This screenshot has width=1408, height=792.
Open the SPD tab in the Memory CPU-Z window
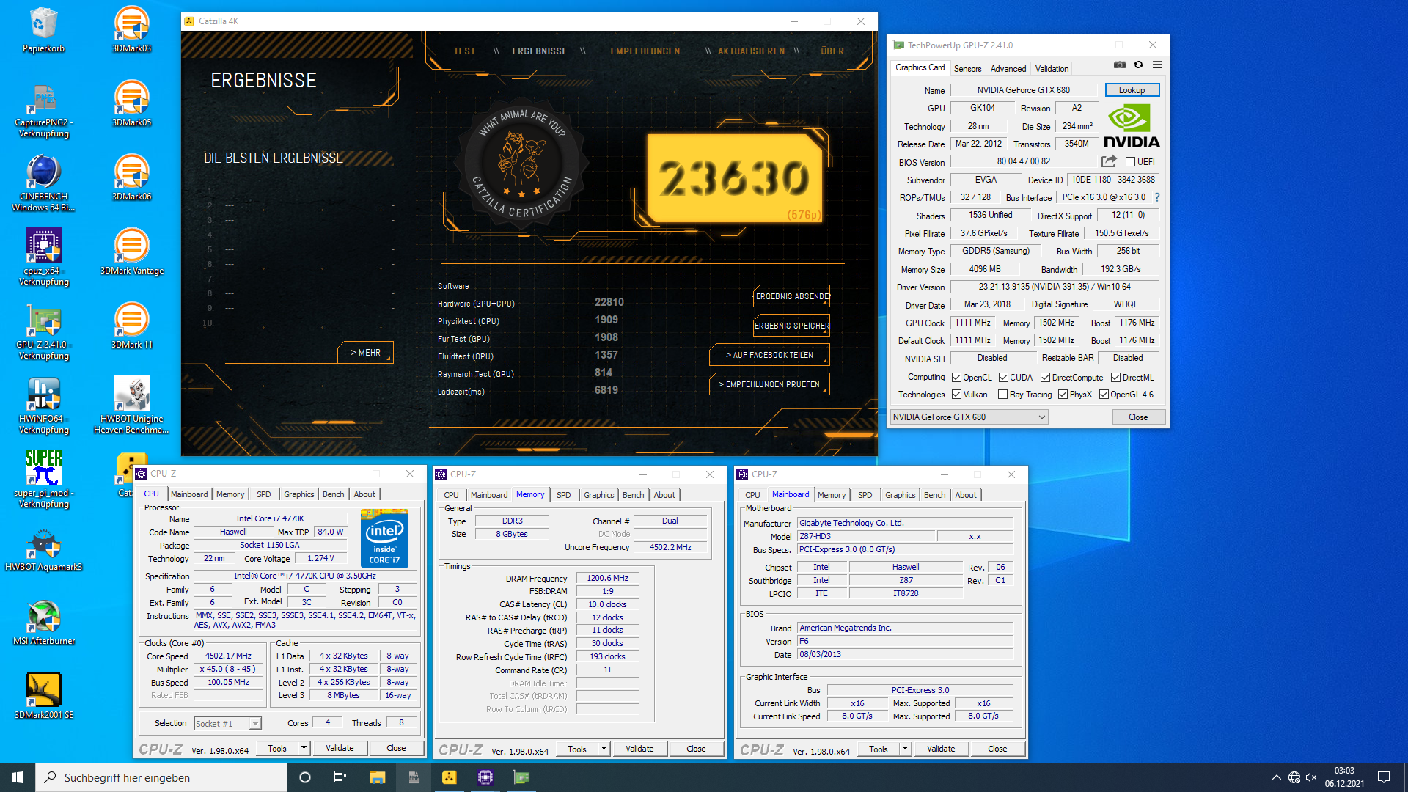(x=563, y=495)
